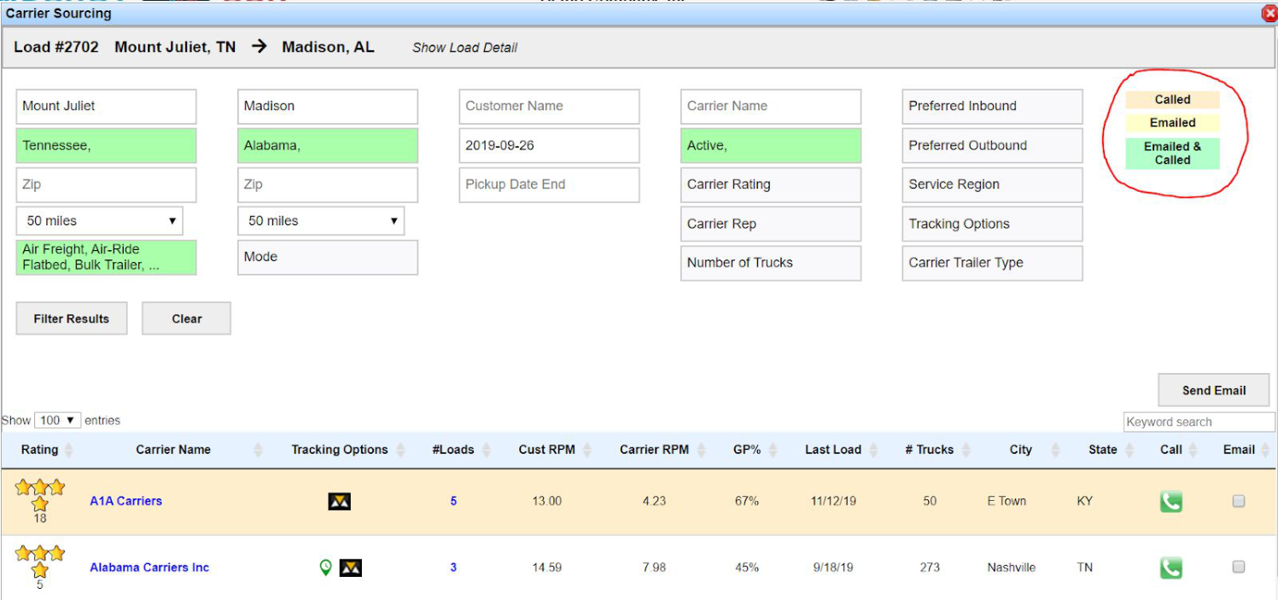Sort table by Tracking Options column
Screen dimensions: 1278x600
pos(340,450)
